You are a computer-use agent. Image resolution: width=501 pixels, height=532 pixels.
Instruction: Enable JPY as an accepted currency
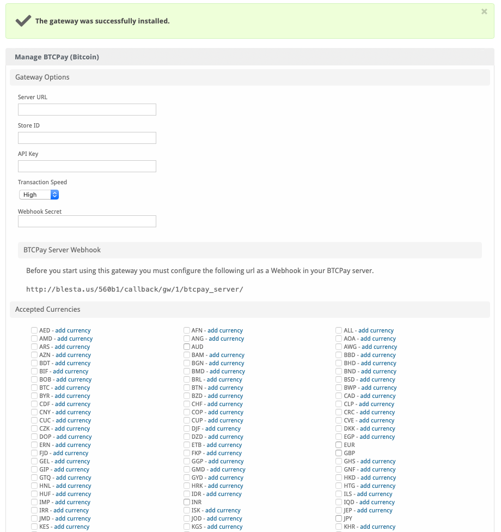pos(339,518)
